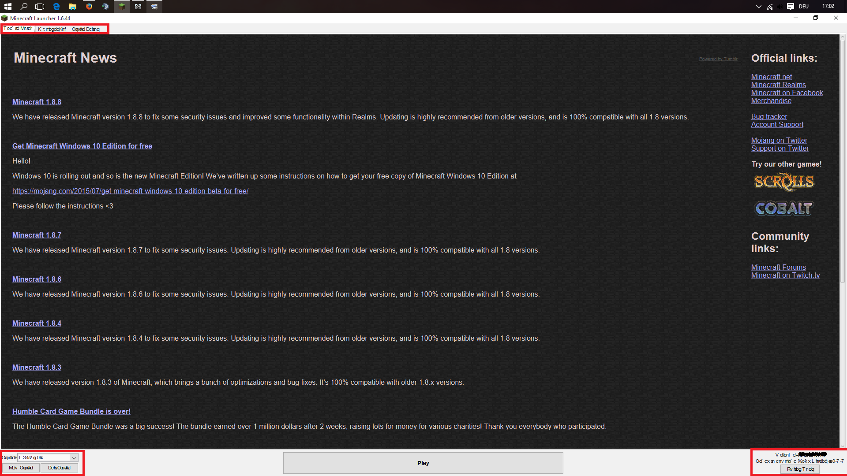This screenshot has height=476, width=847.
Task: Open Firefox from the taskbar
Action: (x=89, y=7)
